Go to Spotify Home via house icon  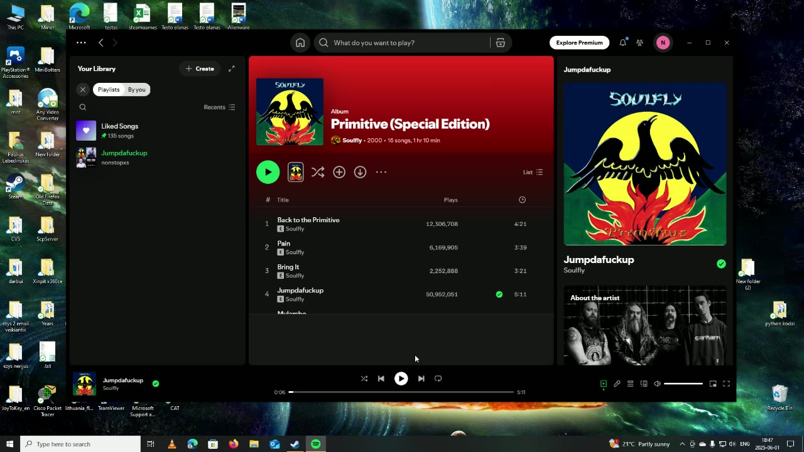click(300, 43)
